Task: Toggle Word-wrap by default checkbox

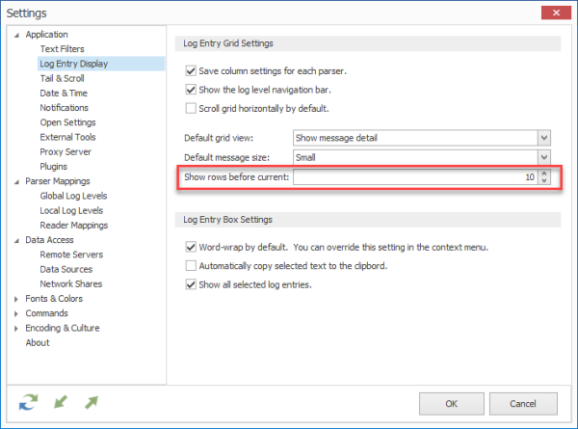Action: click(x=191, y=247)
